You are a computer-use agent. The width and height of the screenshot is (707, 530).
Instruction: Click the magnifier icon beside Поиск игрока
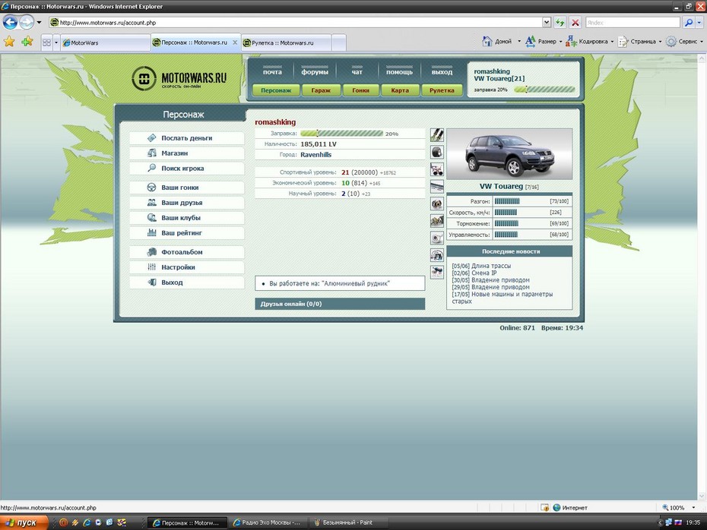pos(152,168)
